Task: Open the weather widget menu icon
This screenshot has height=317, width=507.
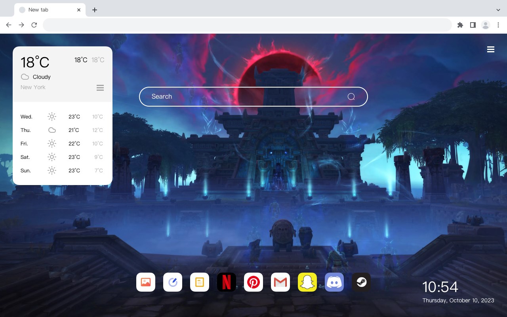Action: pyautogui.click(x=100, y=88)
